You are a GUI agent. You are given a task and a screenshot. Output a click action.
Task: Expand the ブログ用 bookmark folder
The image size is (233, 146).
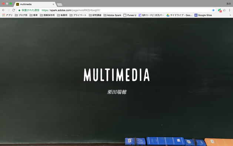(21, 15)
